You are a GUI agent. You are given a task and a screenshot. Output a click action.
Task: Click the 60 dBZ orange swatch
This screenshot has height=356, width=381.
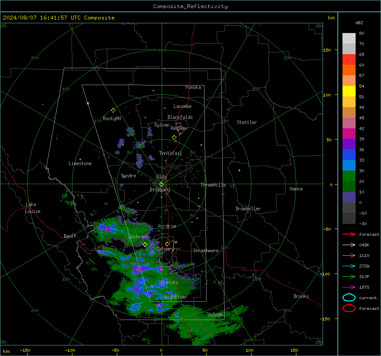point(349,70)
